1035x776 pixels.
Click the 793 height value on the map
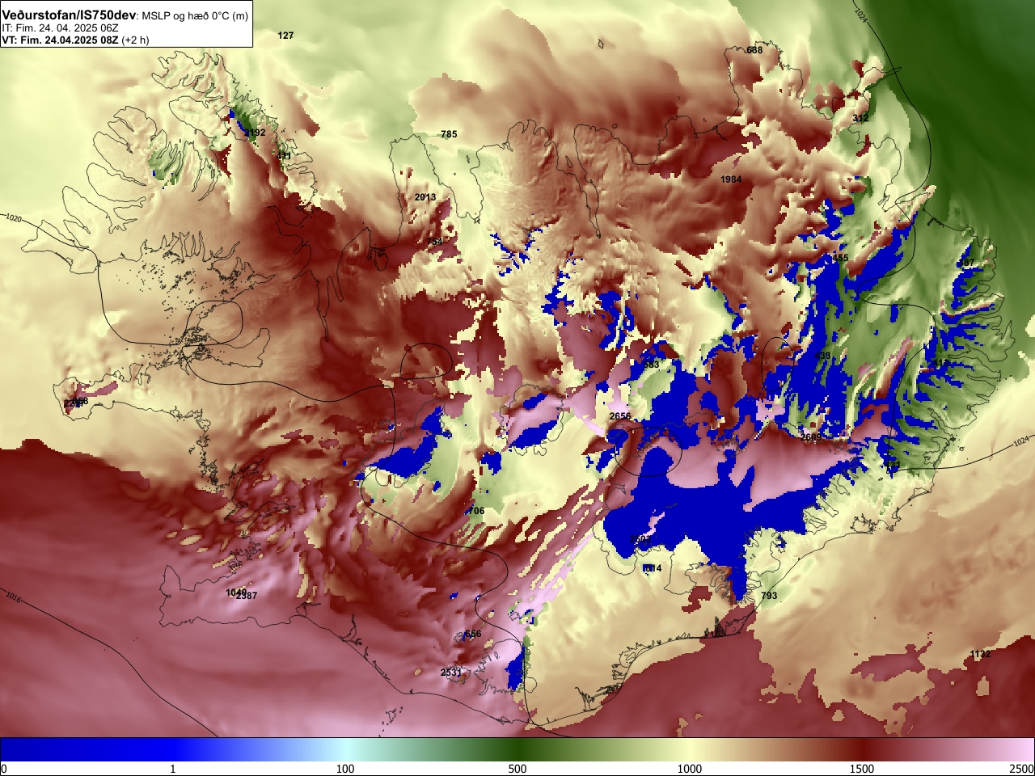[769, 596]
